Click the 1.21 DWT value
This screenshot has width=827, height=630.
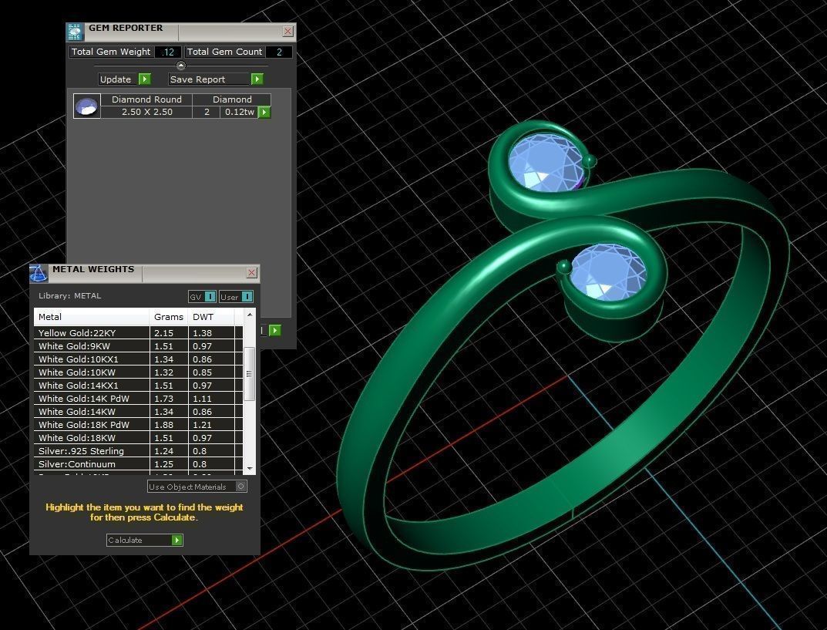click(x=202, y=425)
